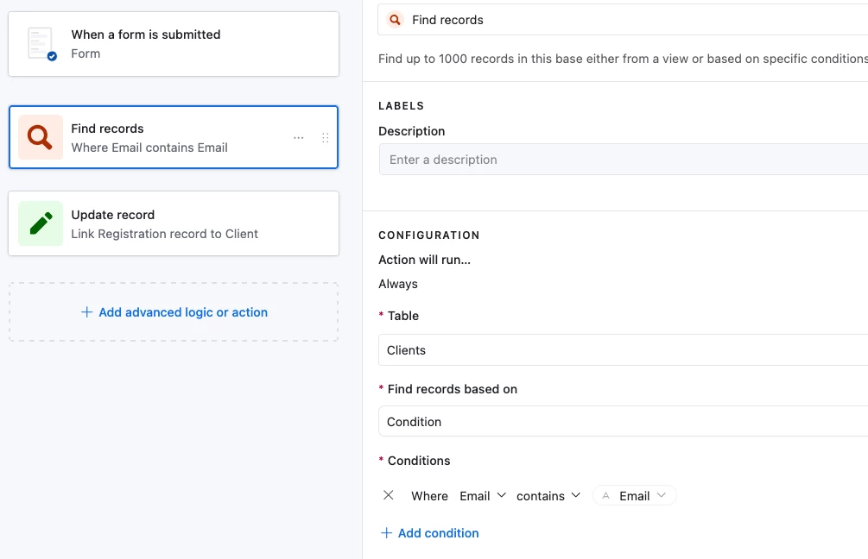Select the When a form is submitted trigger
The height and width of the screenshot is (559, 868).
174,44
